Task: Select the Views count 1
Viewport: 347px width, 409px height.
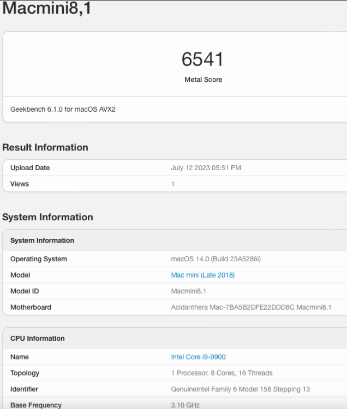Action: coord(173,184)
